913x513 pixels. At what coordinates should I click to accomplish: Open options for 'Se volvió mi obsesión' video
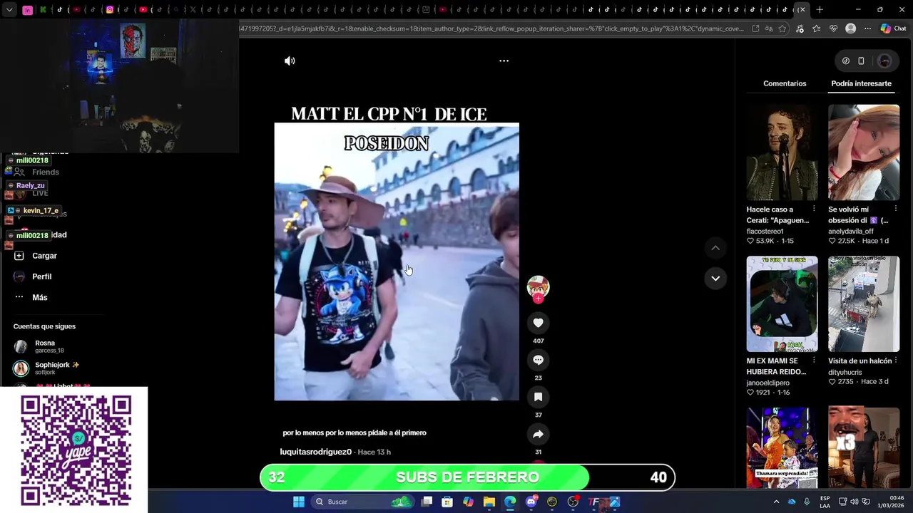(896, 209)
